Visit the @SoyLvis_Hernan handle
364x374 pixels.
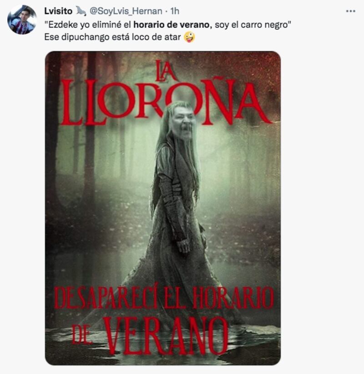tap(126, 11)
